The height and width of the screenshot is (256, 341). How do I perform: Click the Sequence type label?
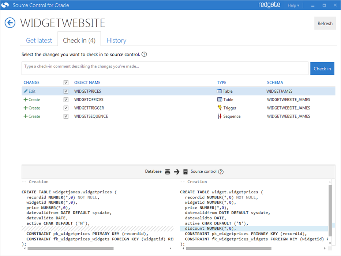pyautogui.click(x=232, y=116)
